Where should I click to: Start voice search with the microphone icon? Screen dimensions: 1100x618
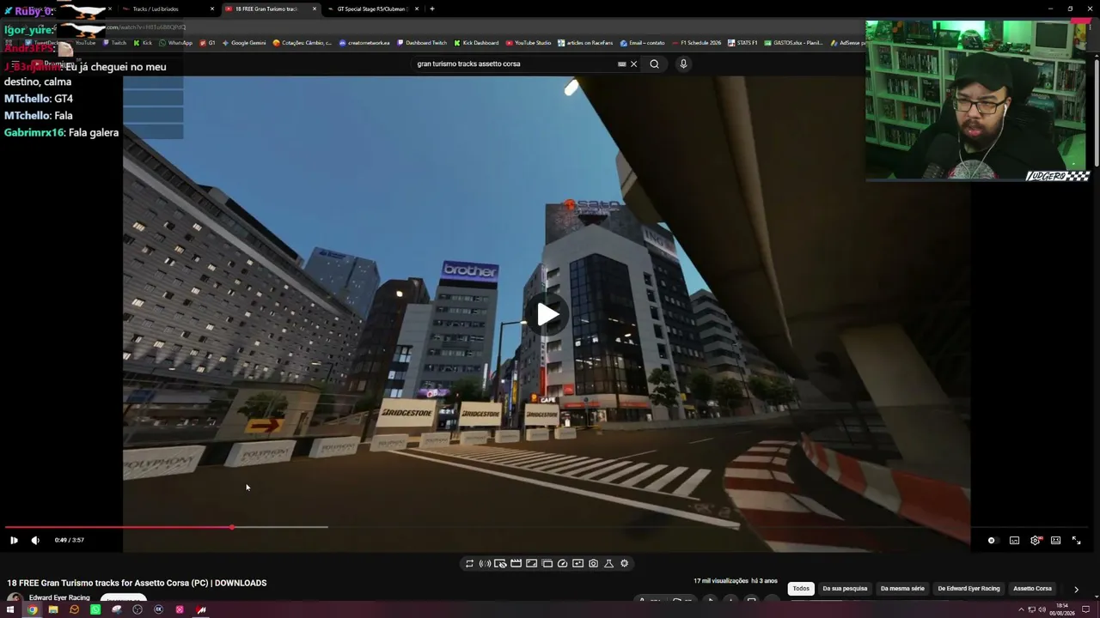click(x=683, y=64)
